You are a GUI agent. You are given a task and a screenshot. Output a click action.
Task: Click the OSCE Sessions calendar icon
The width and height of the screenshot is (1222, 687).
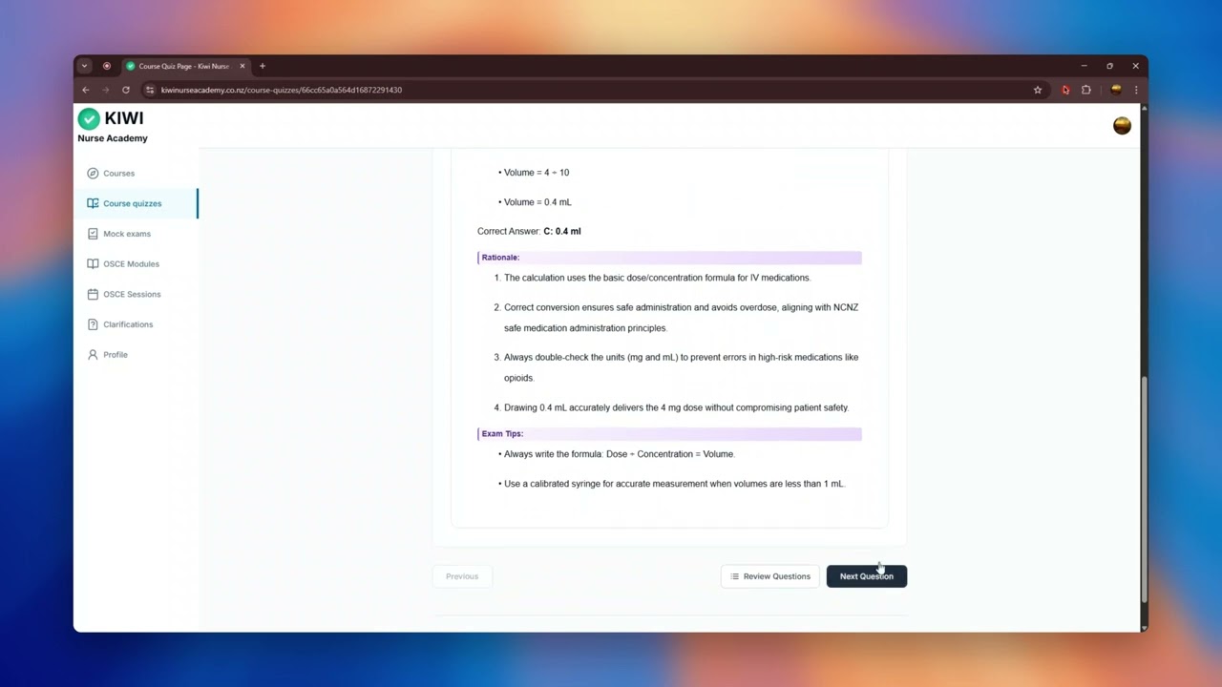click(x=93, y=294)
